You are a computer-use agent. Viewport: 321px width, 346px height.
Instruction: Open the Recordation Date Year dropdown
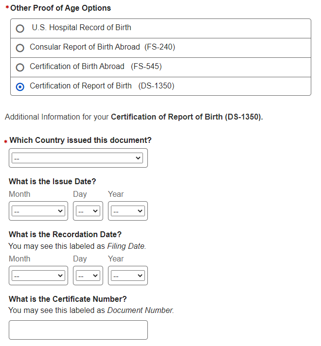[127, 276]
